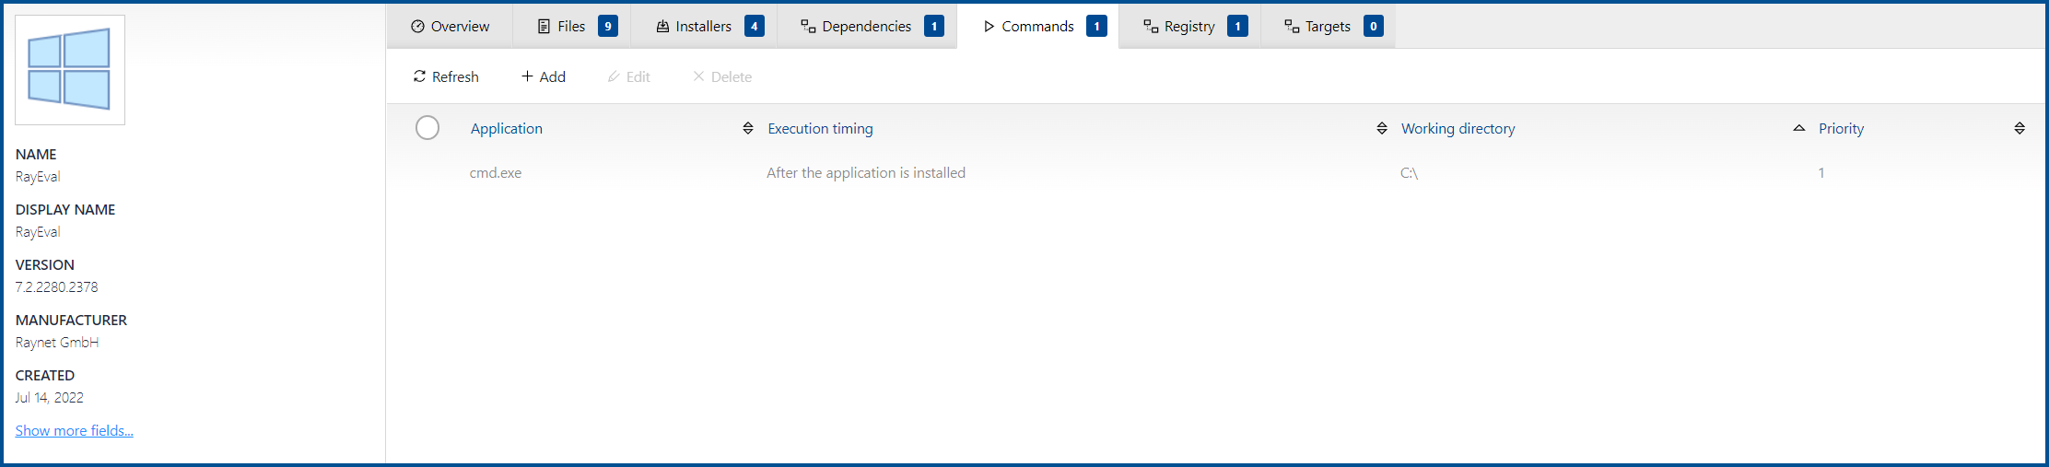
Task: Add a new command
Action: point(544,76)
